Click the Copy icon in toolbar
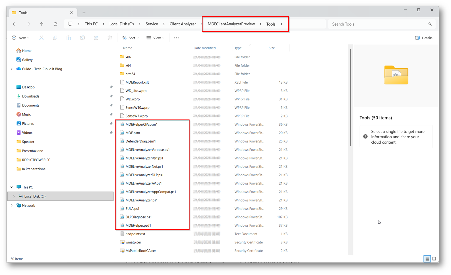Screen dimensions: 451x275 (x=55, y=38)
